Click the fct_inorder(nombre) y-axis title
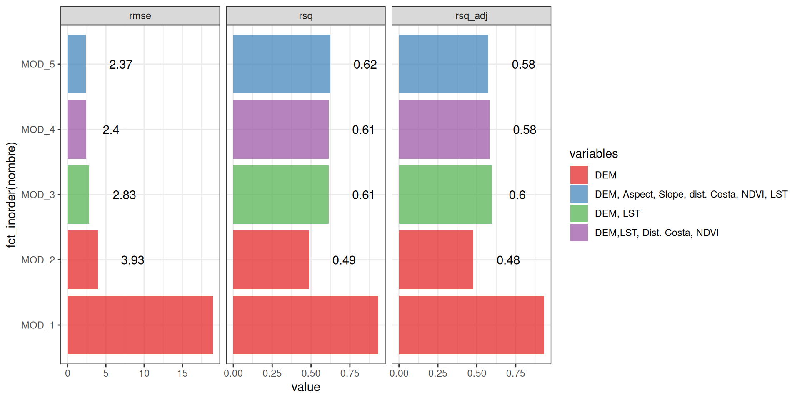 [11, 195]
